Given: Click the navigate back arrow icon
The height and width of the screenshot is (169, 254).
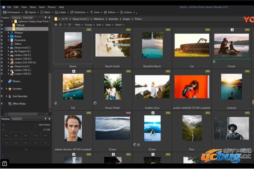Looking at the screenshot, I should (x=61, y=25).
